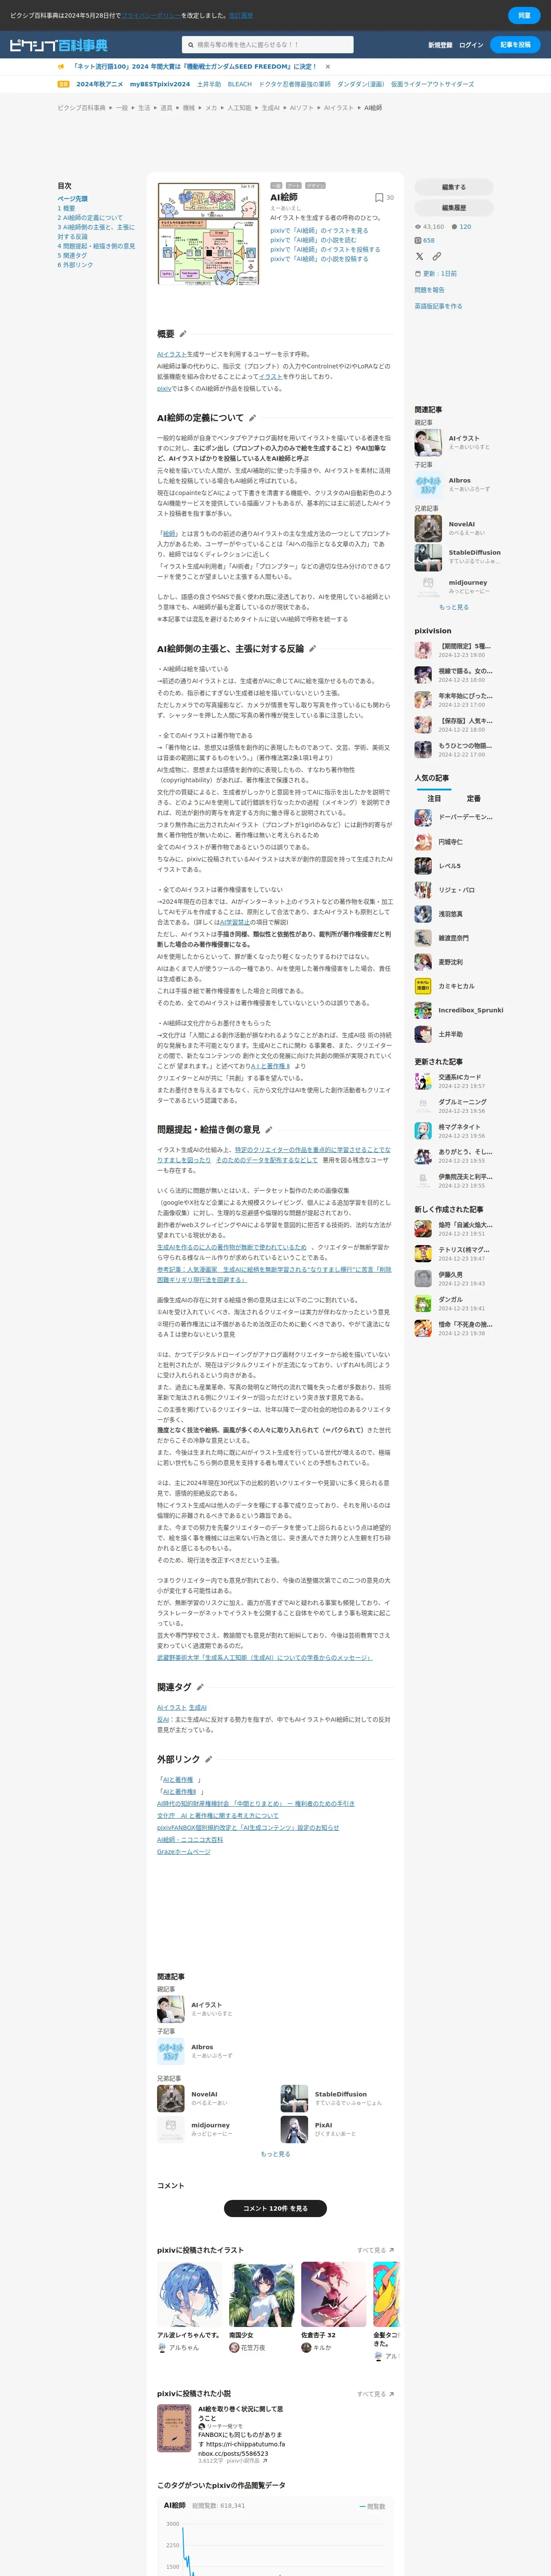Edit the 外部リンク section pencil icon
Image resolution: width=551 pixels, height=2576 pixels.
[x=208, y=1759]
